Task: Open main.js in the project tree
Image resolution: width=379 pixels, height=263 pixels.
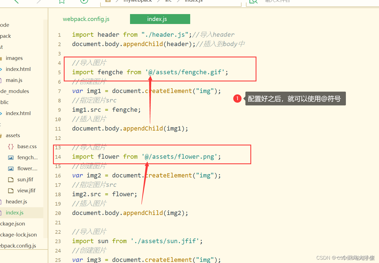Action: (14, 80)
